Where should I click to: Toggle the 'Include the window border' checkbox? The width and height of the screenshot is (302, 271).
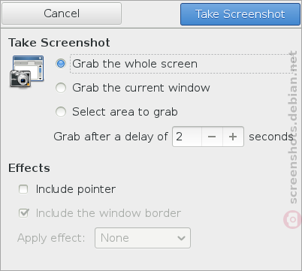[x=23, y=213]
